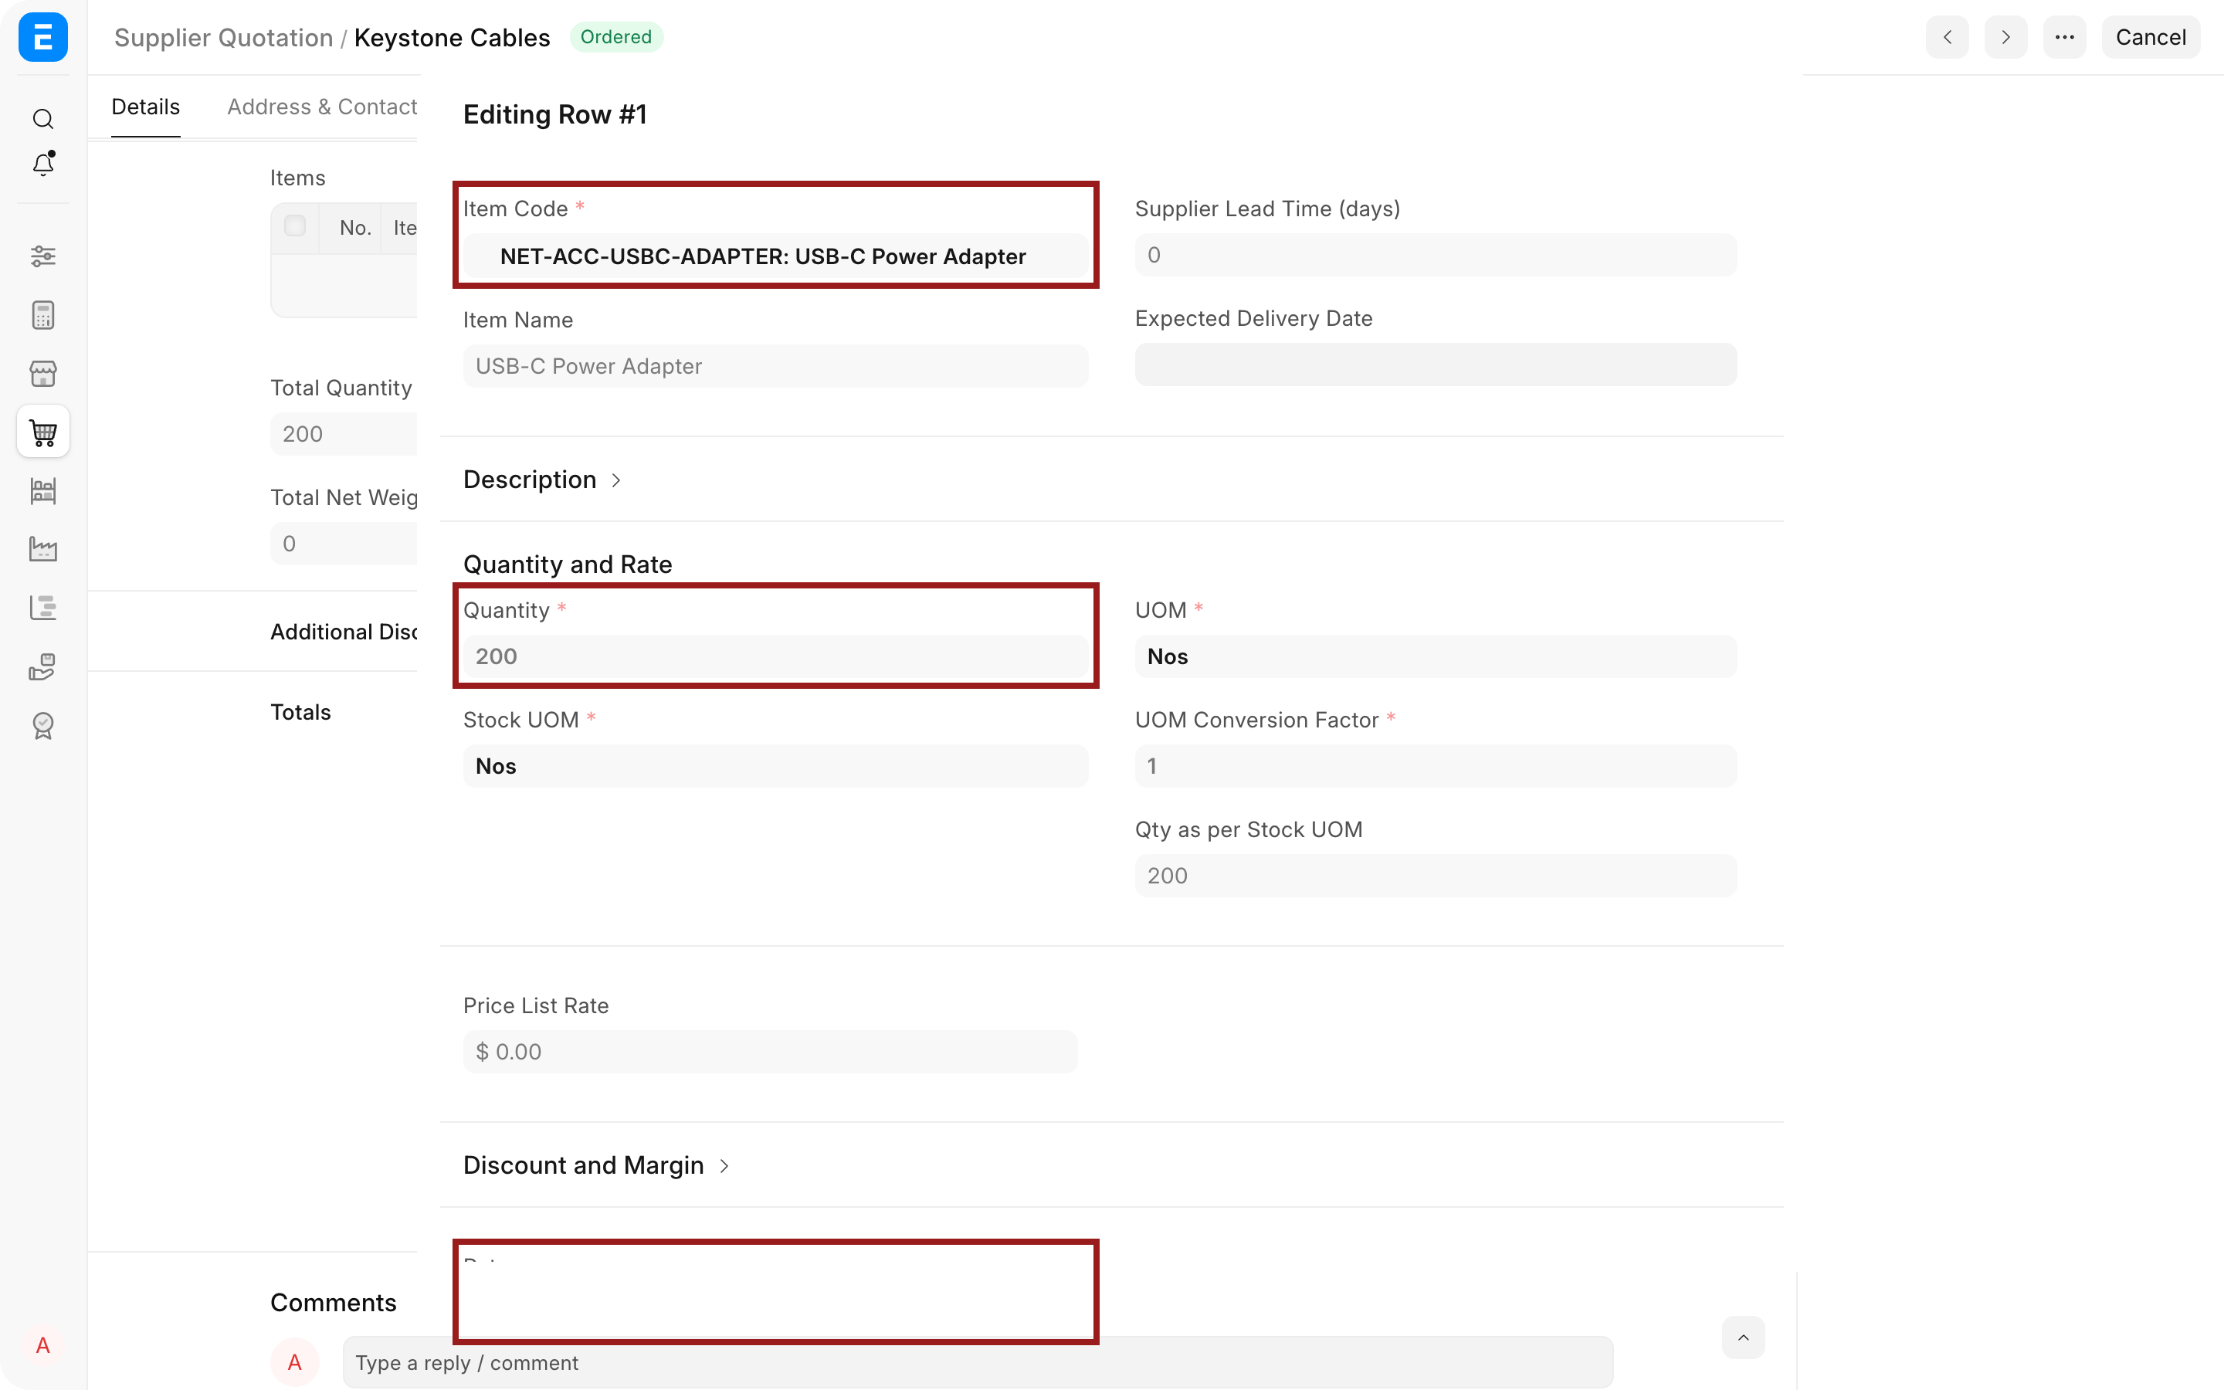Open the settings sliders sidebar icon
The image size is (2224, 1390).
coord(43,256)
